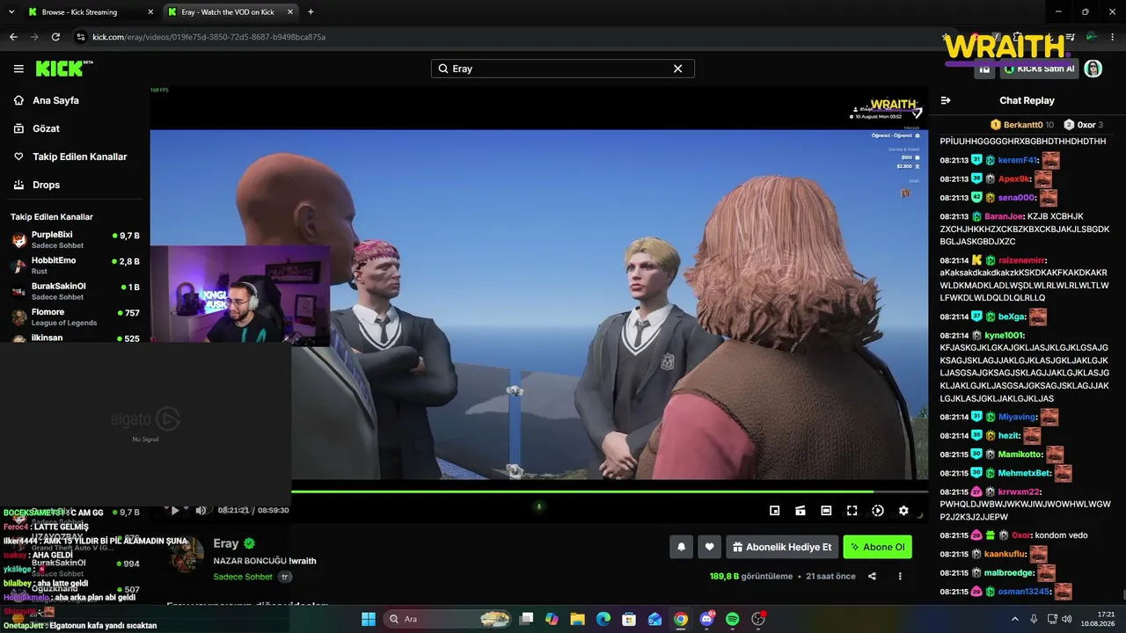1126x633 pixels.
Task: Follow Eray with the heart button
Action: pos(709,547)
